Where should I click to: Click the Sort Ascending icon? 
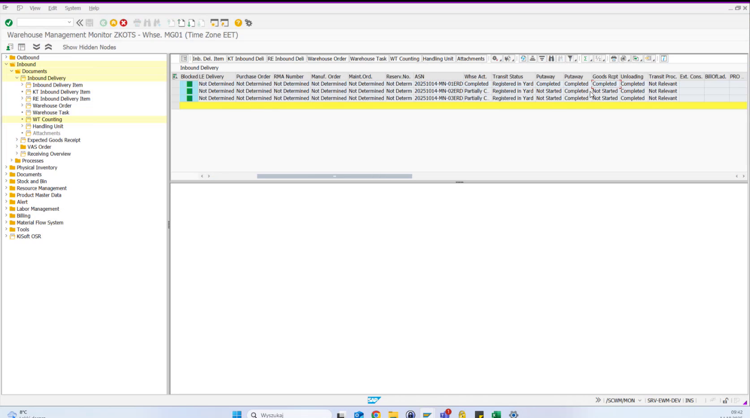(533, 58)
